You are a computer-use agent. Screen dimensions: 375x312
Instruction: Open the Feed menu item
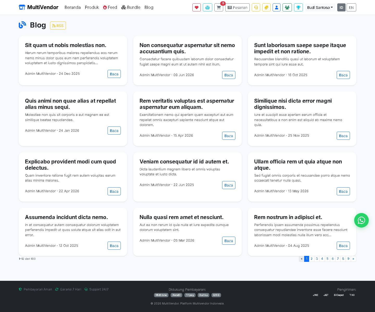[x=110, y=8]
